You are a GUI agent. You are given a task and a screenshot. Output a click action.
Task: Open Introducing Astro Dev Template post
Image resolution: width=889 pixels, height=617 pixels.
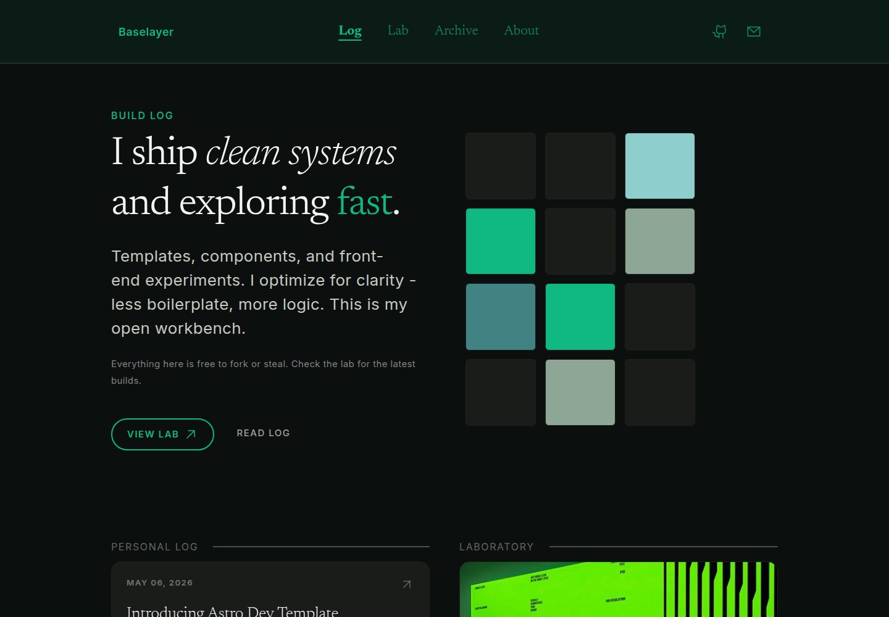pyautogui.click(x=232, y=611)
